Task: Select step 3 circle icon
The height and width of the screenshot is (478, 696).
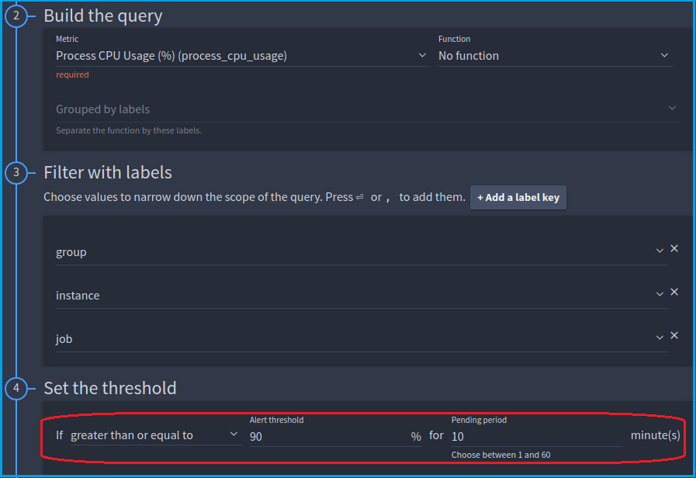Action: tap(16, 172)
